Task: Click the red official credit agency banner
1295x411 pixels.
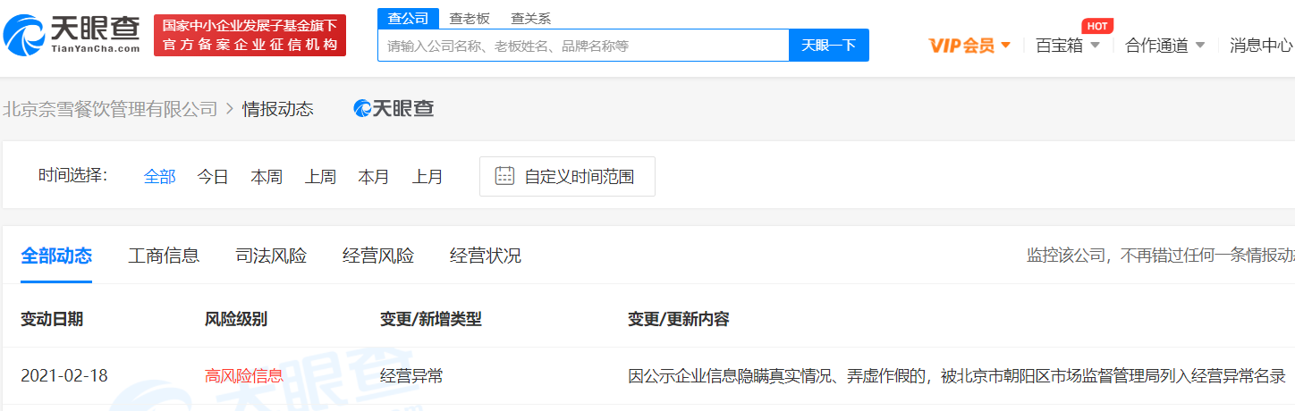Action: click(250, 36)
